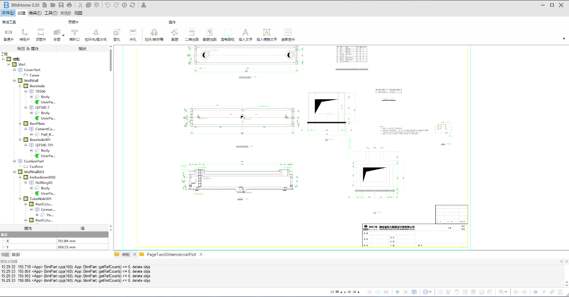Print using the printer icon
Image resolution: width=569 pixels, height=297 pixels.
(x=69, y=5)
